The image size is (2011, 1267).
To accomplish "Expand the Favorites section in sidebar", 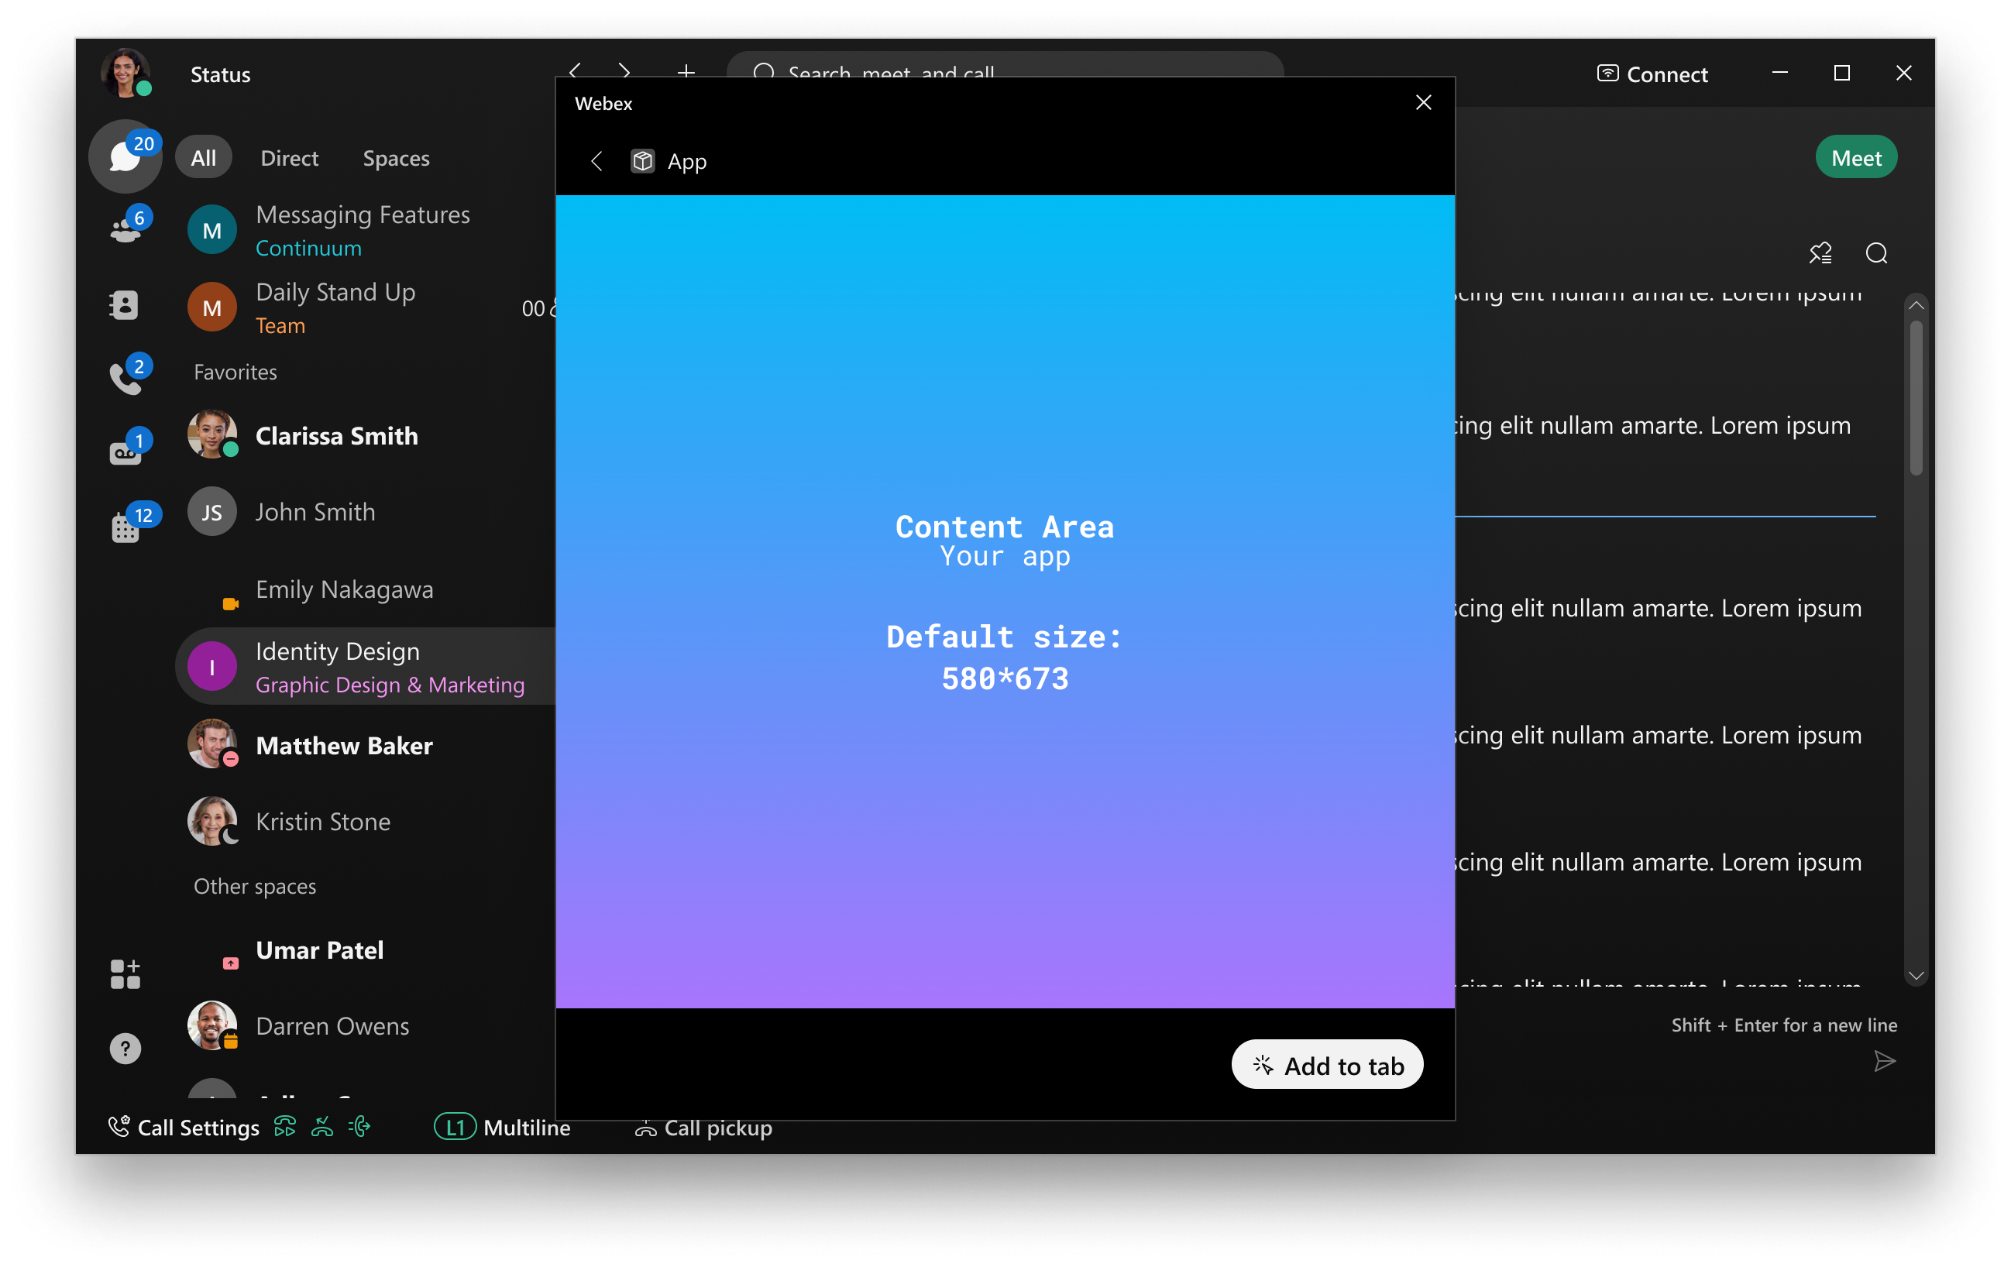I will click(238, 371).
